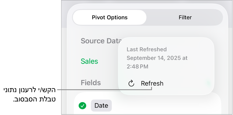This screenshot has height=115, width=233.
Task: Click the 2:48 PM time text
Action: [x=137, y=66]
